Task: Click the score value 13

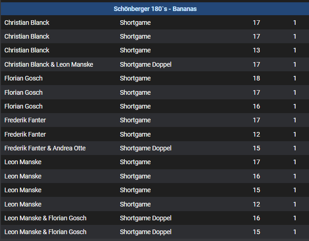Action: pyautogui.click(x=257, y=50)
